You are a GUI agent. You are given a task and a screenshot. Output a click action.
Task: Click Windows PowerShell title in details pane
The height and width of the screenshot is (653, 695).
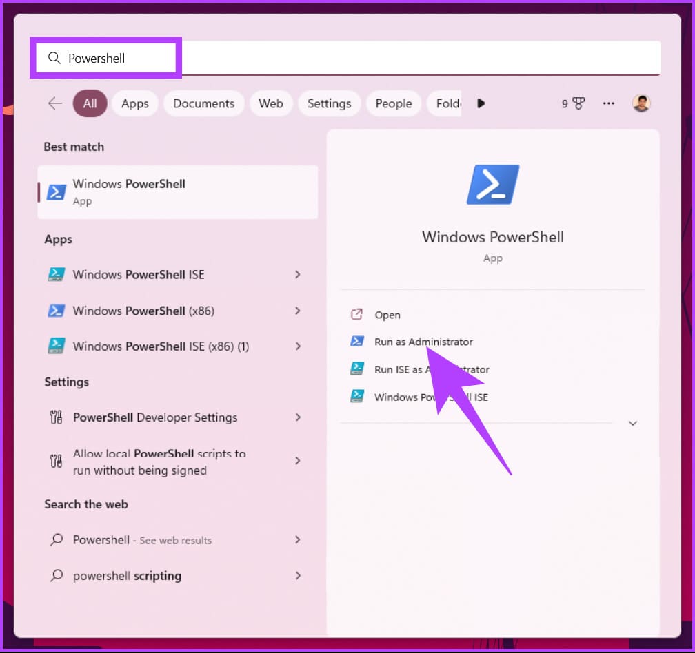coord(493,237)
